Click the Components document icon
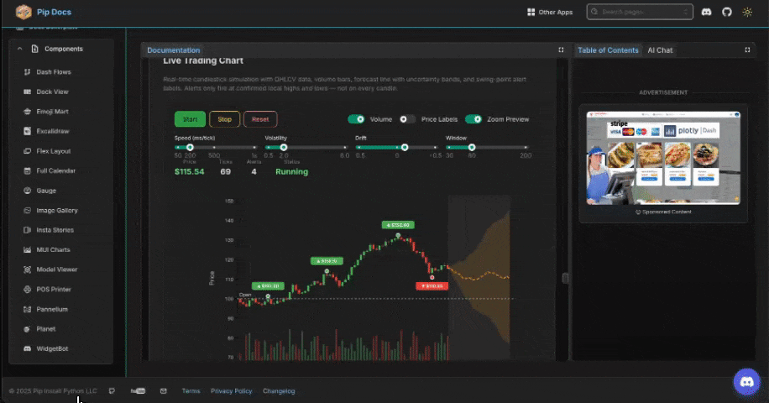 coord(34,49)
